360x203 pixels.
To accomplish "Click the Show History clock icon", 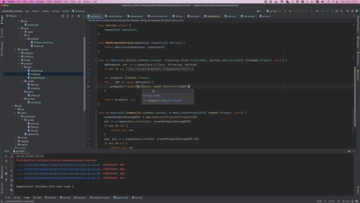I will (x=336, y=11).
